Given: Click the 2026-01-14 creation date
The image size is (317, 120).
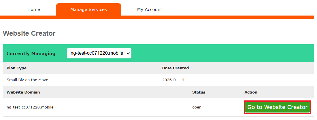Looking at the screenshot, I should tap(173, 80).
